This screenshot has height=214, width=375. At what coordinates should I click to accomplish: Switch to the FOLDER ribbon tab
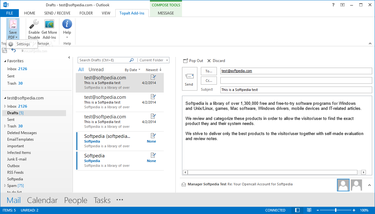coord(86,13)
